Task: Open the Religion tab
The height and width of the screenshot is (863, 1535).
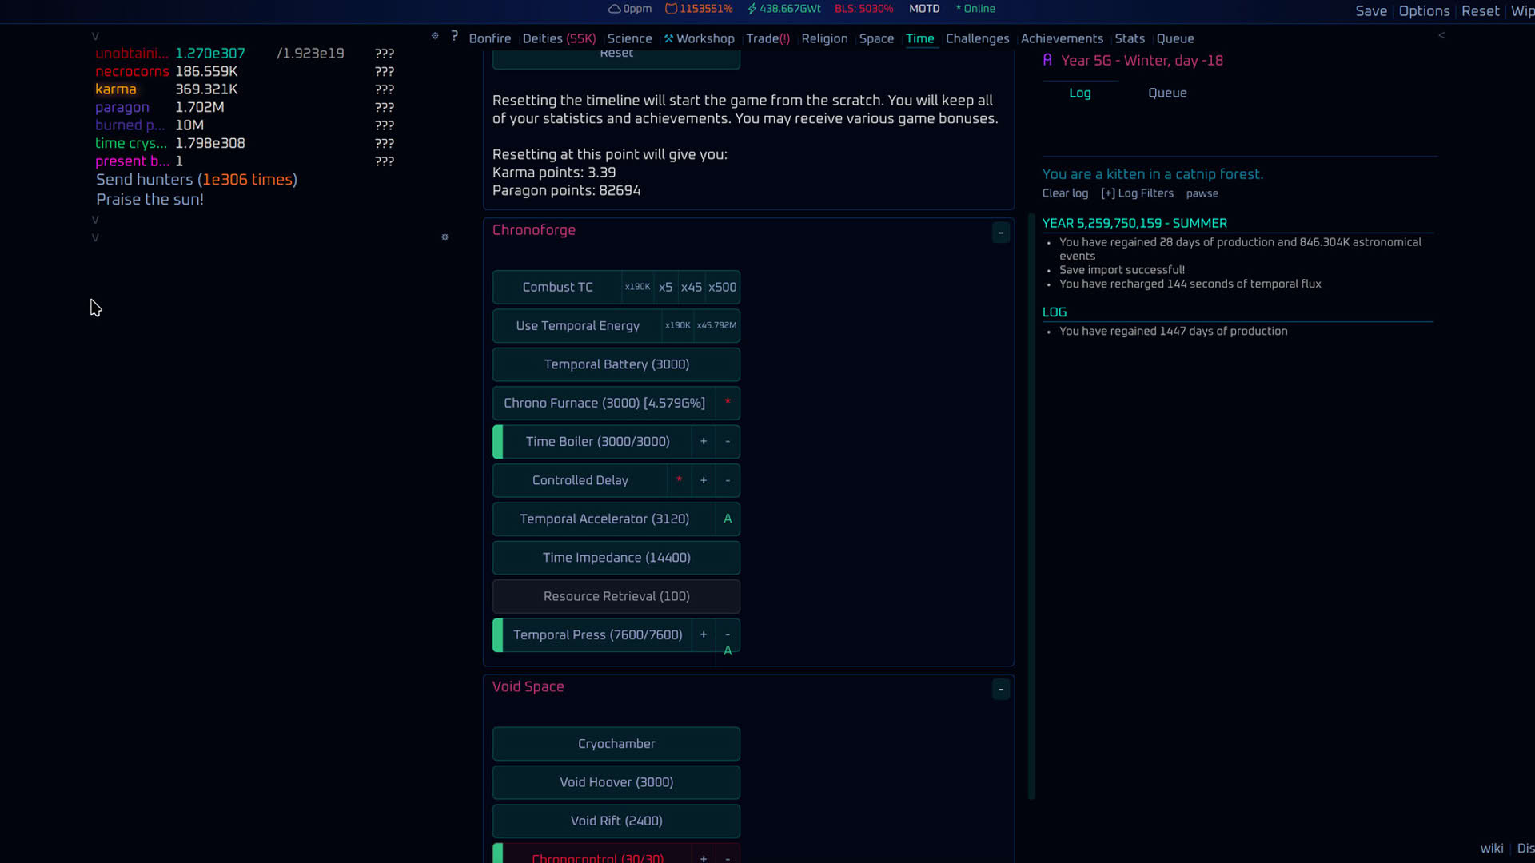Action: (824, 38)
